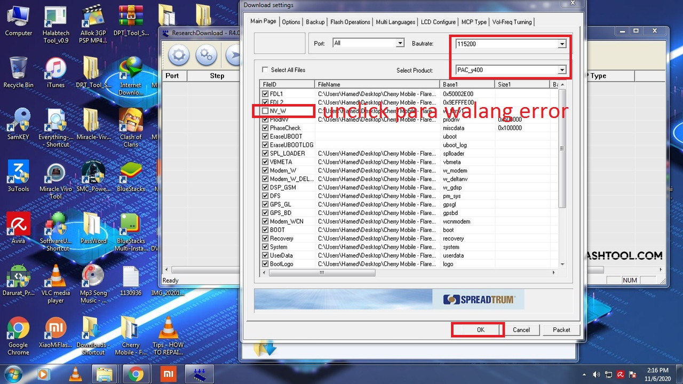Open the VLC media player desktop icon
The height and width of the screenshot is (384, 683).
click(55, 283)
